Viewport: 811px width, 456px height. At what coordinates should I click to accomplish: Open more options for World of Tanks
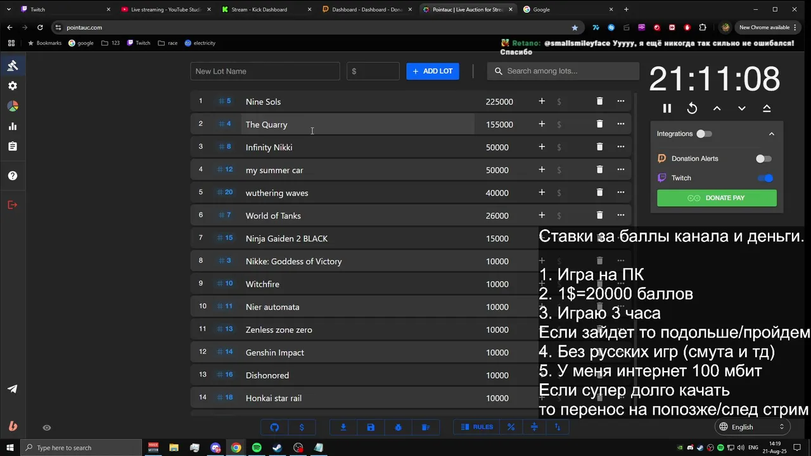pyautogui.click(x=621, y=215)
